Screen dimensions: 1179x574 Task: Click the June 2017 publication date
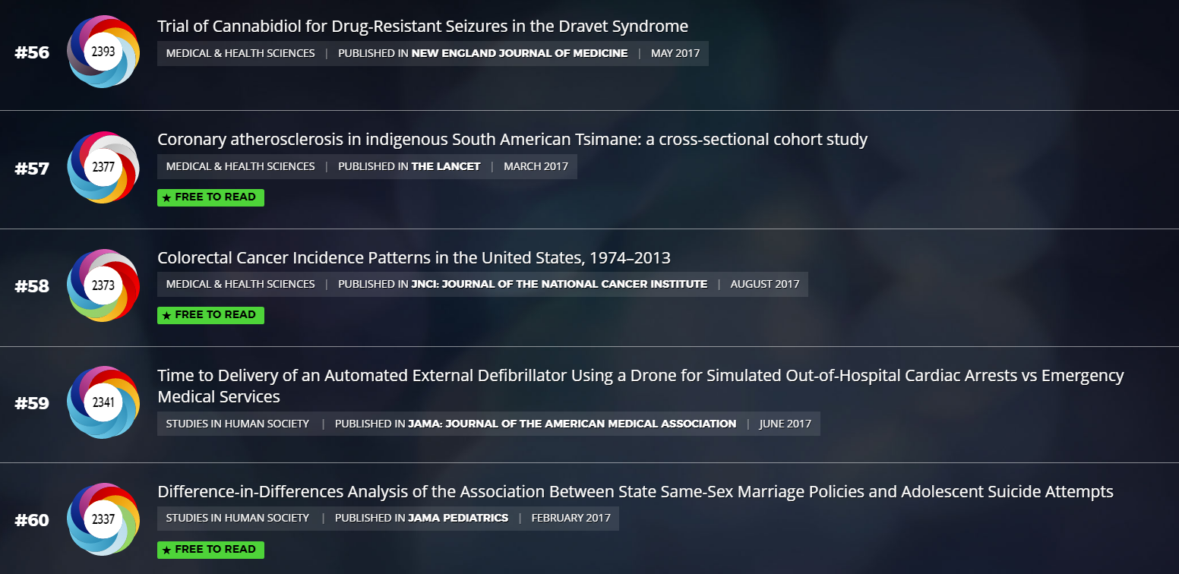(x=785, y=424)
